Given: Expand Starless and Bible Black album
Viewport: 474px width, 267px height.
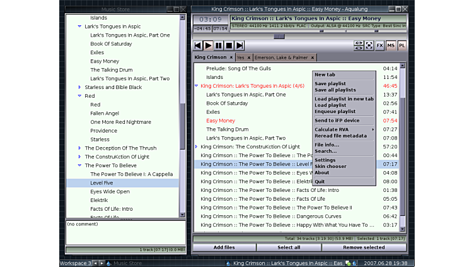Looking at the screenshot, I should point(79,87).
